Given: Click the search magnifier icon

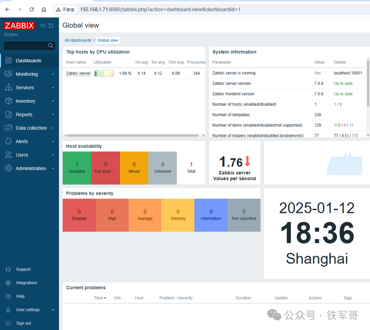Looking at the screenshot, I should coord(51,46).
